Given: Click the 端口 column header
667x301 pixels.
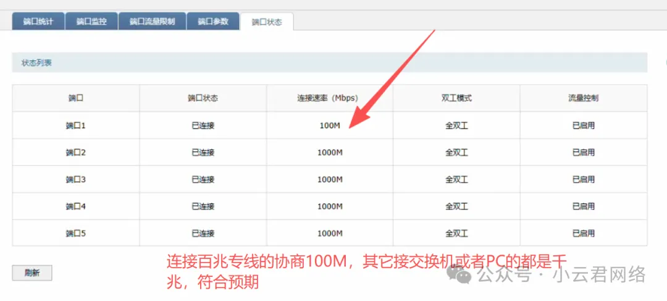Looking at the screenshot, I should tap(75, 98).
